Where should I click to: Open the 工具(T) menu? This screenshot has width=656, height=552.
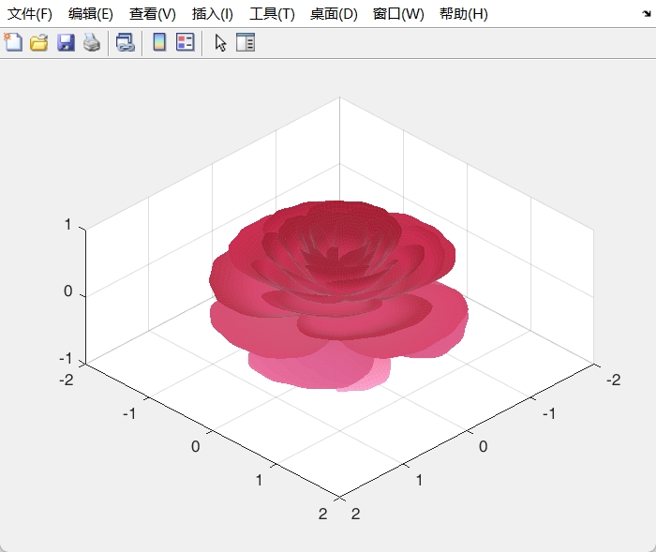pyautogui.click(x=272, y=14)
